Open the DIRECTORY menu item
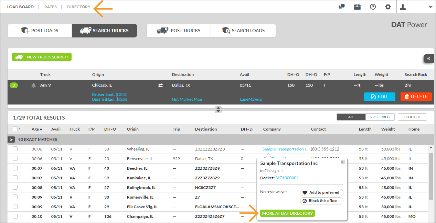436x223 pixels. click(78, 7)
